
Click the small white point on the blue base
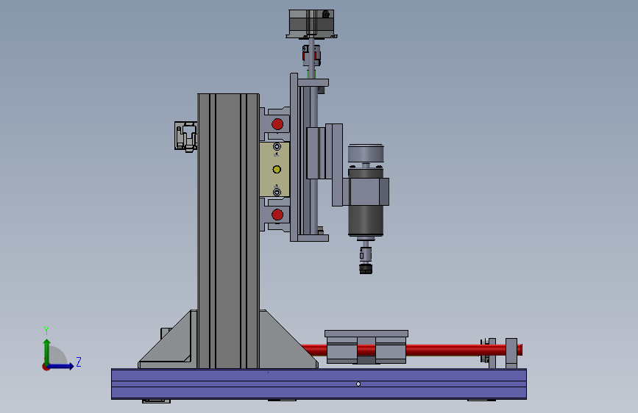pos(358,384)
